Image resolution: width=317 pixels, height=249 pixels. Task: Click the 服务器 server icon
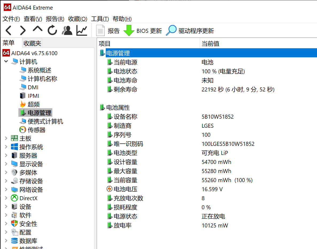pyautogui.click(x=14, y=155)
